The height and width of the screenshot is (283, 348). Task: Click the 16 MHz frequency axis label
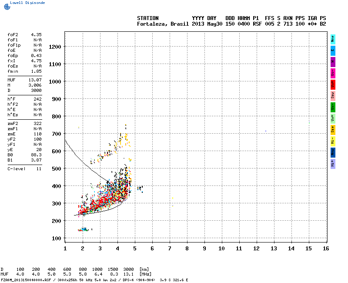(326, 249)
